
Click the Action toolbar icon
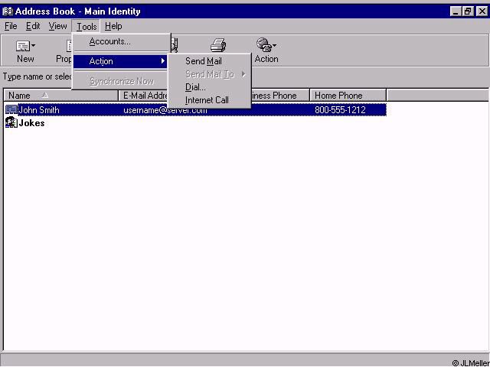pos(264,46)
